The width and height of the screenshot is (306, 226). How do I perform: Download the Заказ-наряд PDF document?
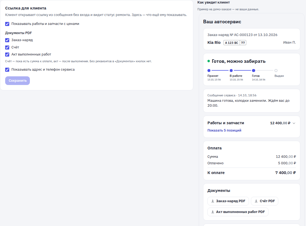pyautogui.click(x=228, y=201)
